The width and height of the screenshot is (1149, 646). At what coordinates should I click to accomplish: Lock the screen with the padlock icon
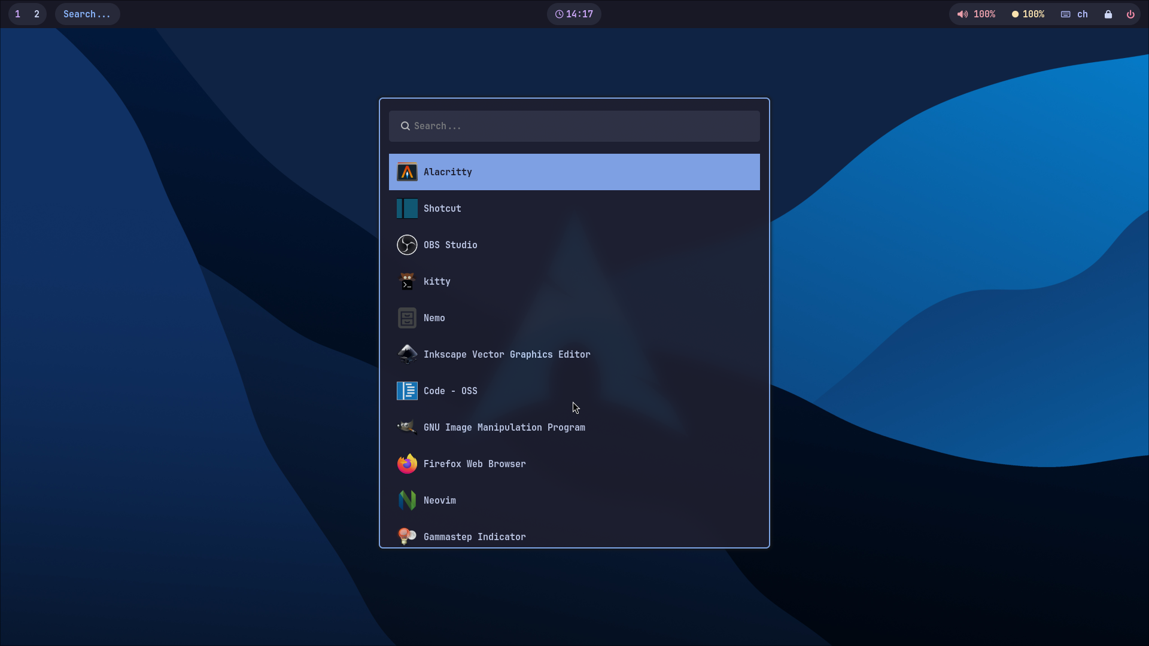(x=1108, y=14)
